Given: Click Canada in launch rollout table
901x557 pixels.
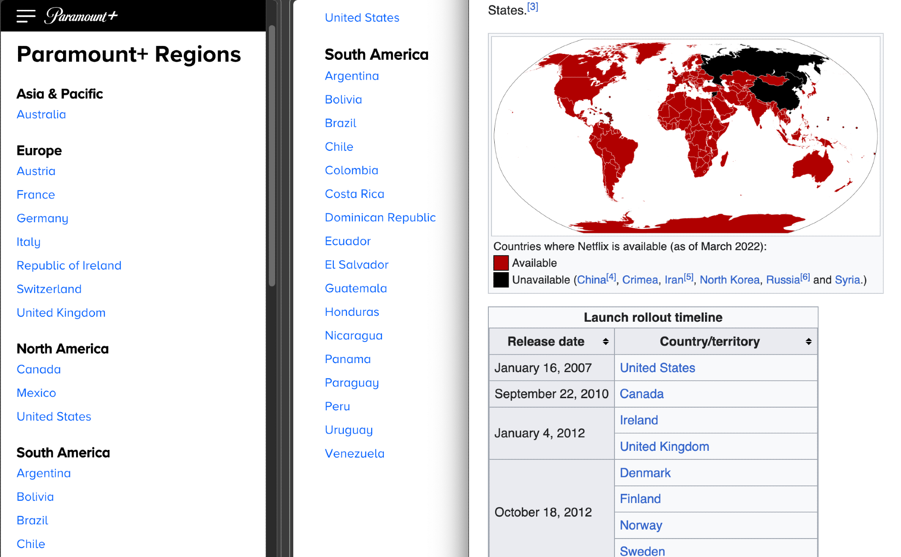Looking at the screenshot, I should [x=642, y=394].
